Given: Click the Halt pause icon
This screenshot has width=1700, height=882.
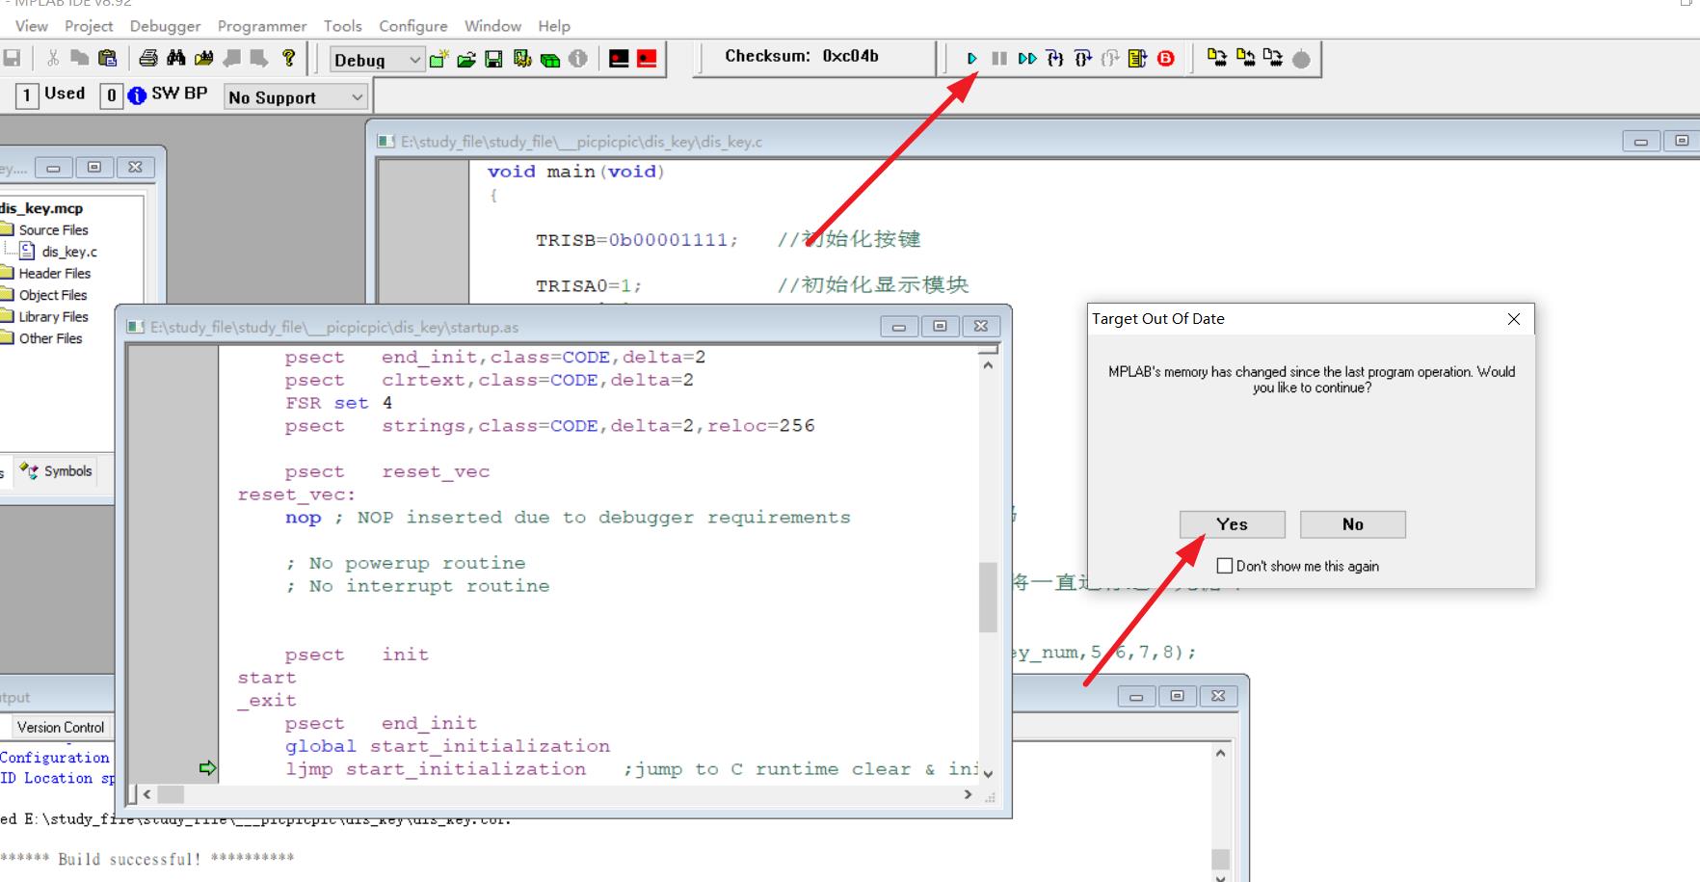Looking at the screenshot, I should 999,59.
